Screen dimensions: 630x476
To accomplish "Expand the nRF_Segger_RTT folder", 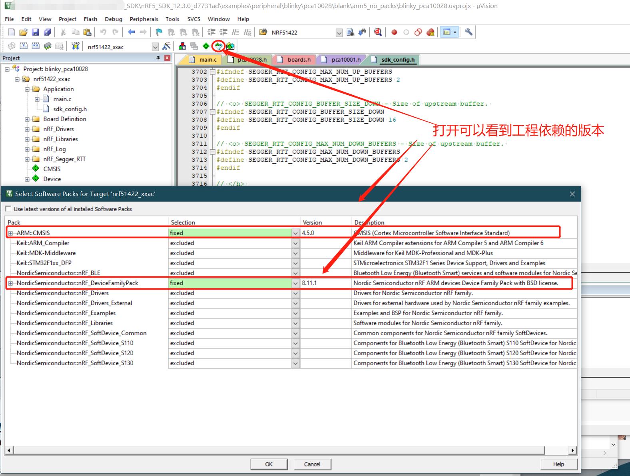I will point(27,159).
